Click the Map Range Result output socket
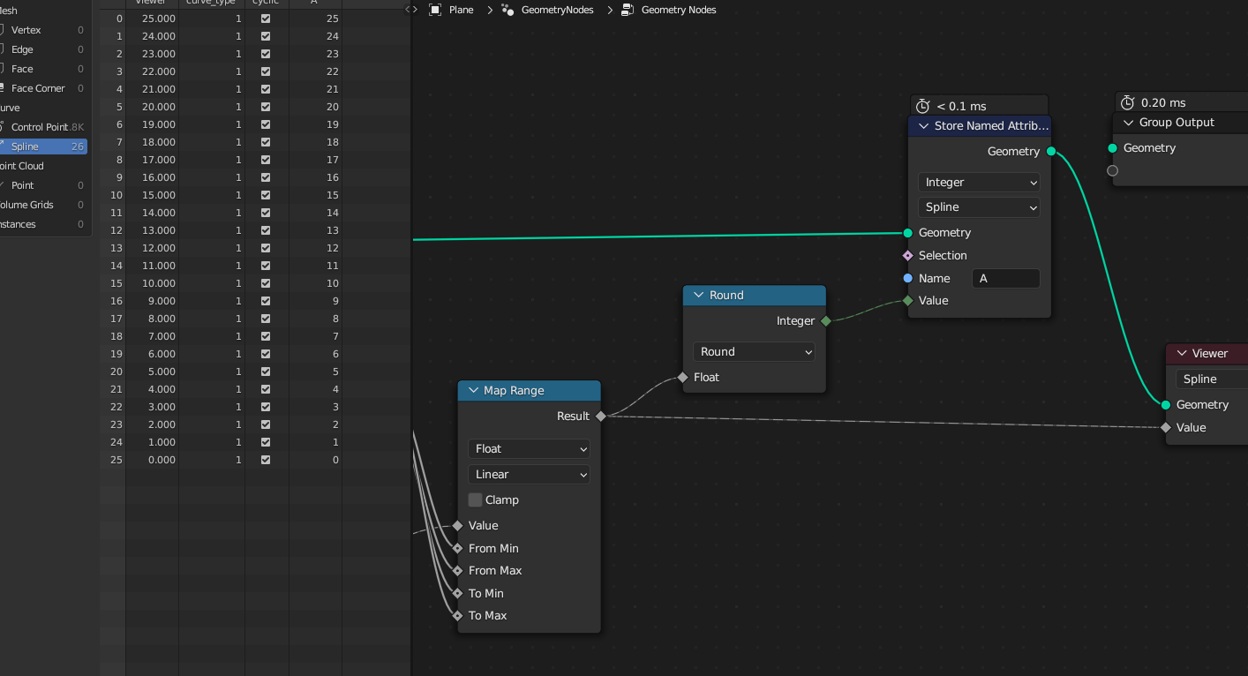 click(601, 417)
